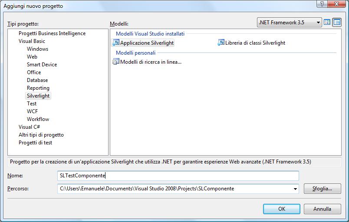Image resolution: width=349 pixels, height=222 pixels.
Task: Switch to large icons view
Action: pos(327,22)
